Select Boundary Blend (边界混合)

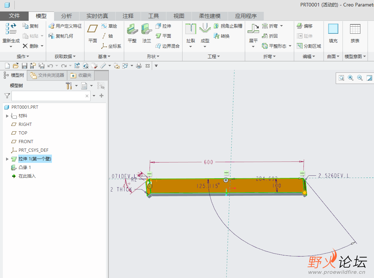pos(167,46)
